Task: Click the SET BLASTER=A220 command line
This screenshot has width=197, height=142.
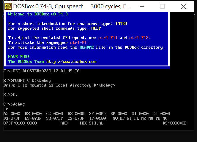Action: [x=42, y=71]
